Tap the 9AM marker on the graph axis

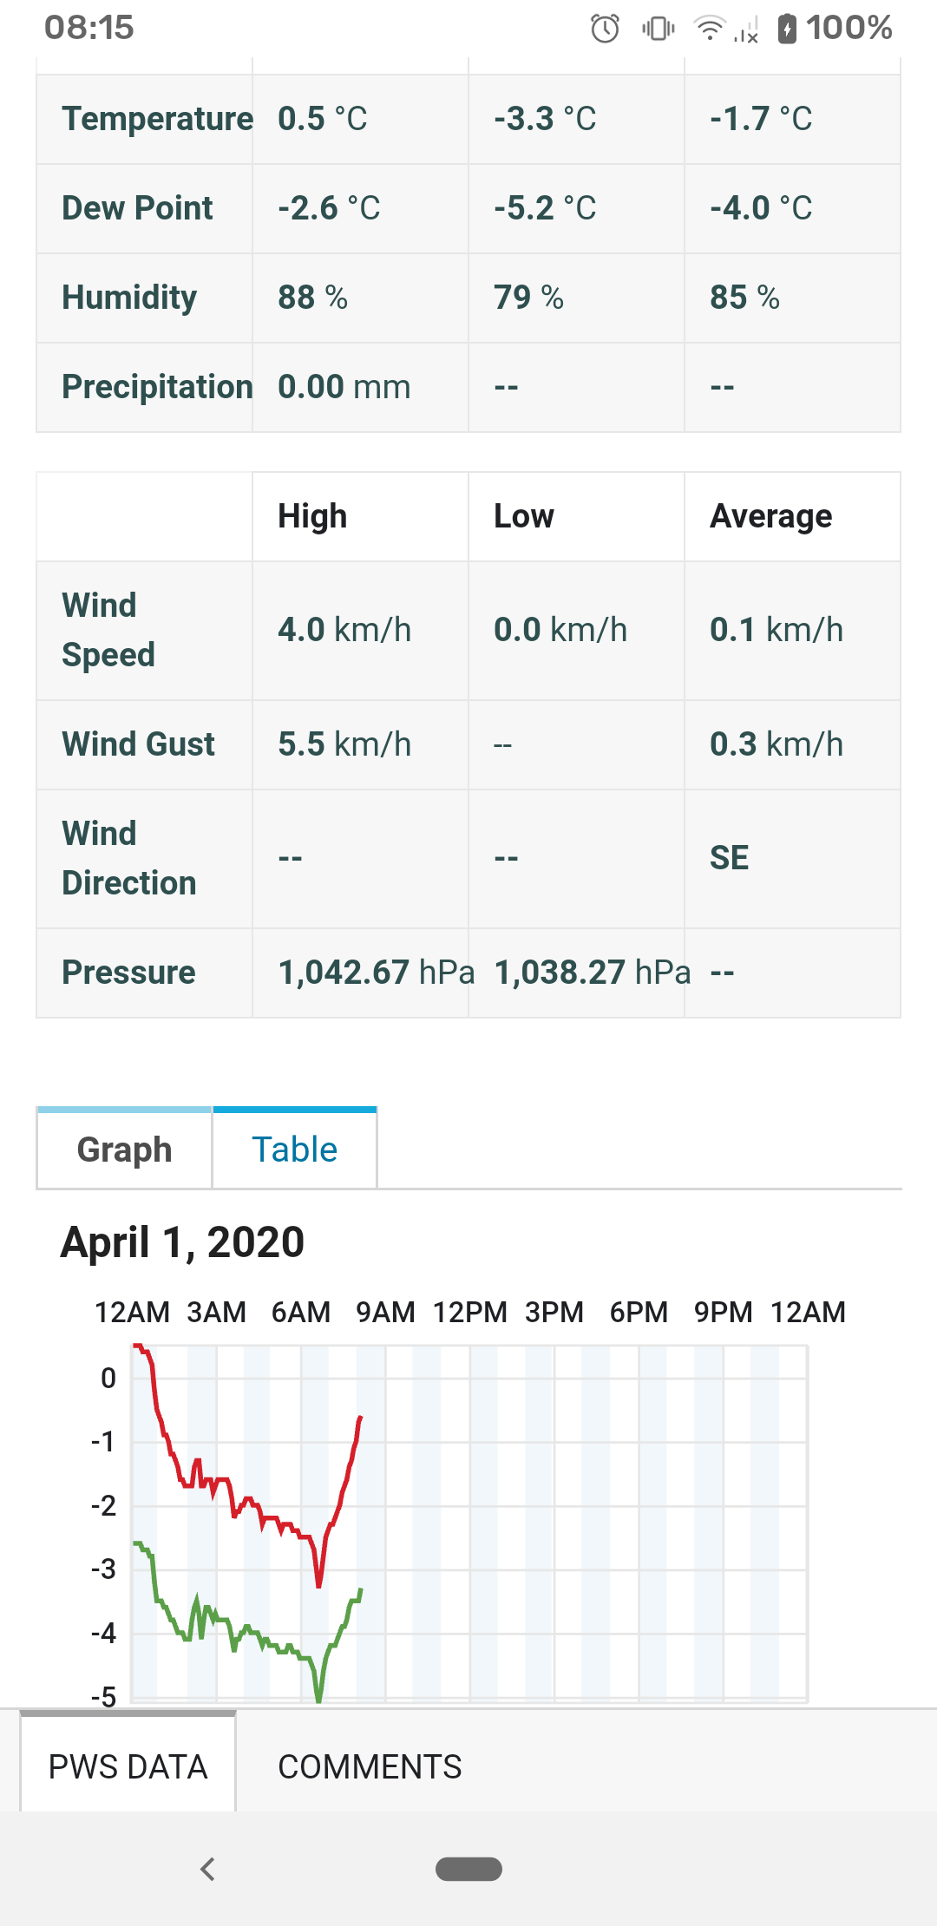[385, 1312]
